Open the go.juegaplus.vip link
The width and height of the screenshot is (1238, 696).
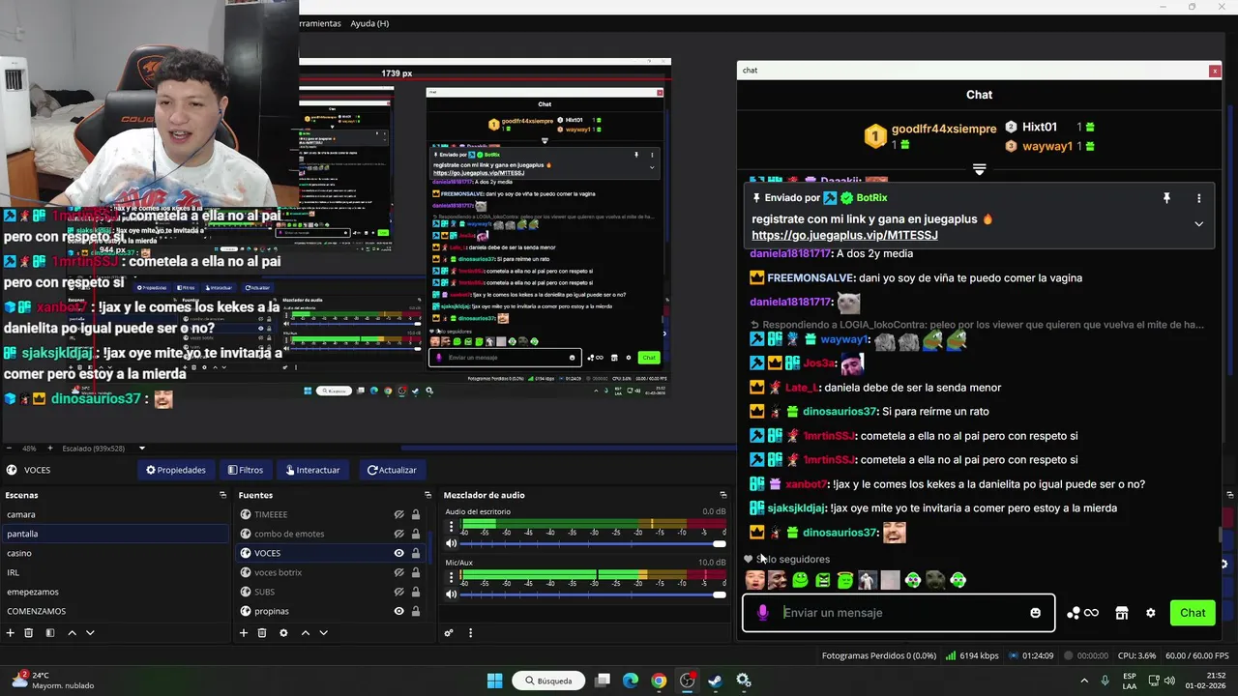tap(844, 235)
